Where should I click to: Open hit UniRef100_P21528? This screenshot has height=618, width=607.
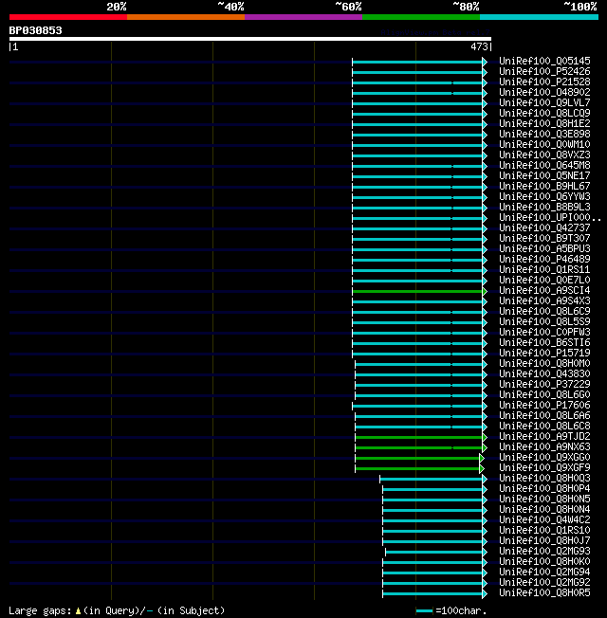tap(544, 82)
